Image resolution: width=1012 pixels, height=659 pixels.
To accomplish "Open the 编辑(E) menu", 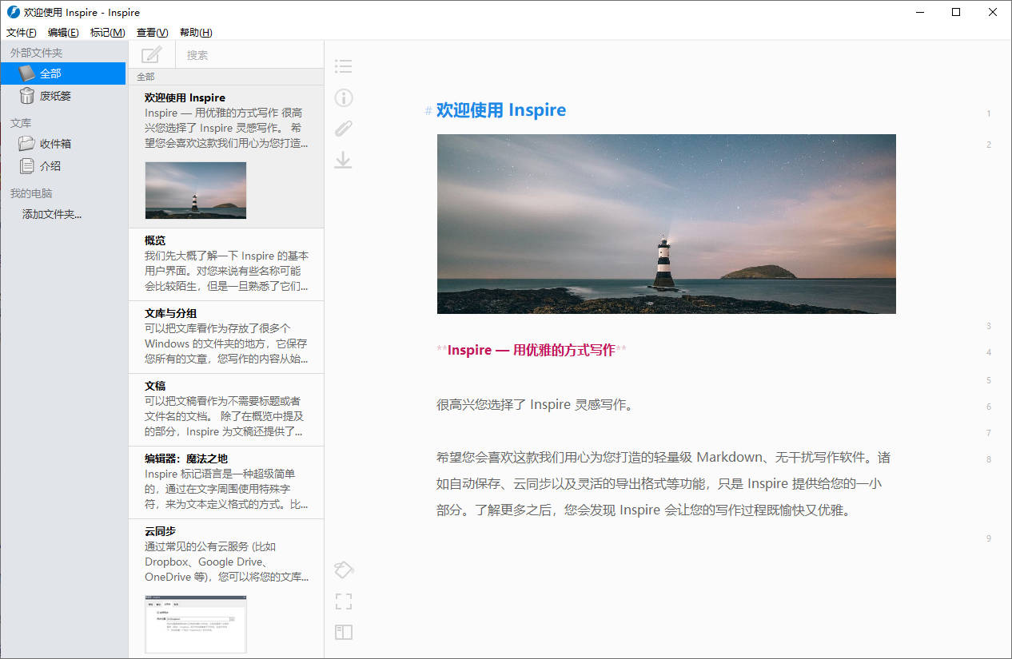I will [63, 33].
